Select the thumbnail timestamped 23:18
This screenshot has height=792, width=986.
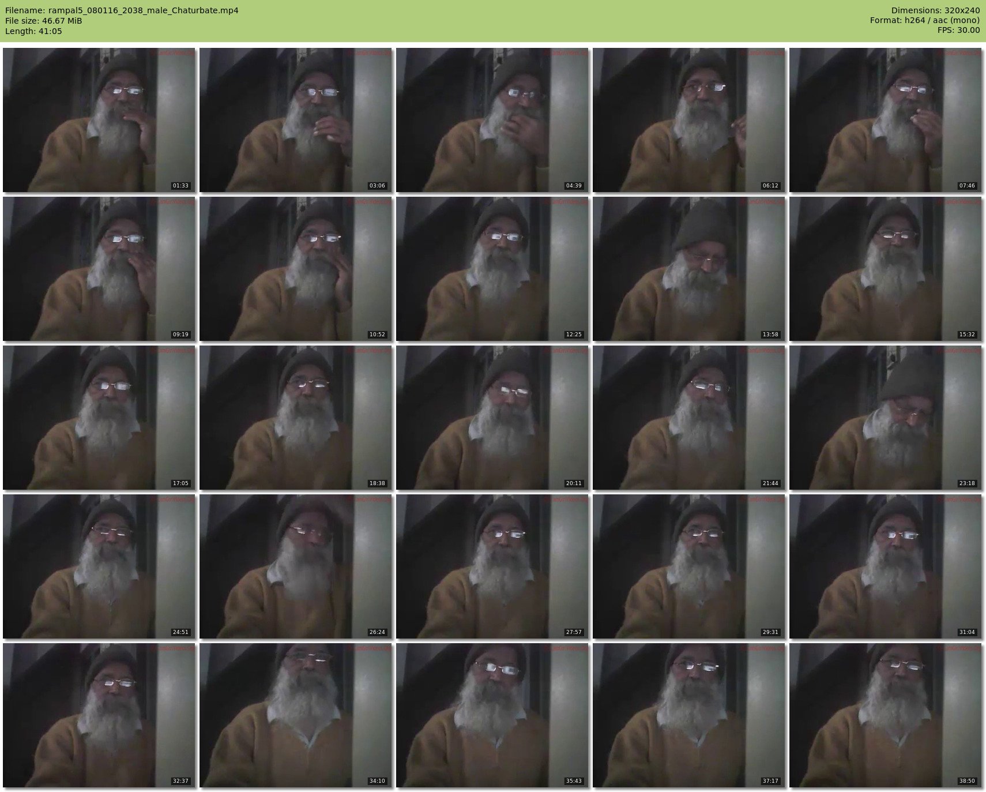click(885, 418)
